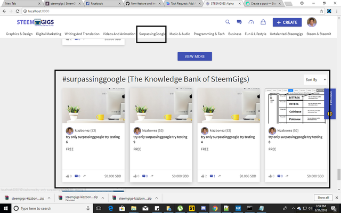Viewport: 341px width, 213px height.
Task: Open comments on 'testing 6' post
Action: [x=76, y=176]
